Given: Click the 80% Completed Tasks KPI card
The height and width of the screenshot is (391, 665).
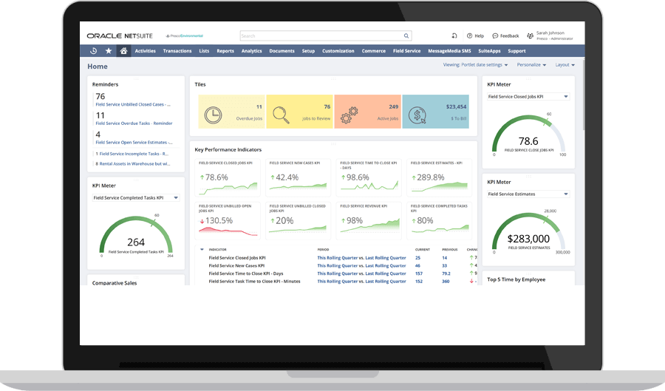Looking at the screenshot, I should pos(440,221).
